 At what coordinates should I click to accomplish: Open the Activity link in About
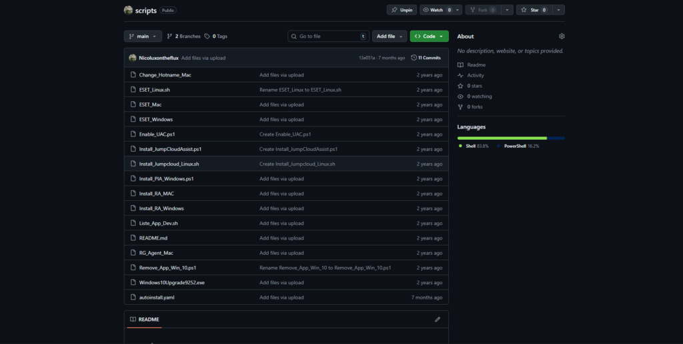(x=475, y=76)
